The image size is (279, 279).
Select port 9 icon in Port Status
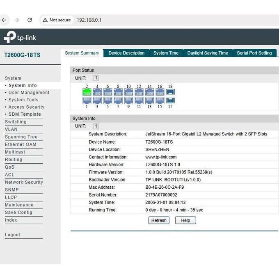click(x=129, y=101)
